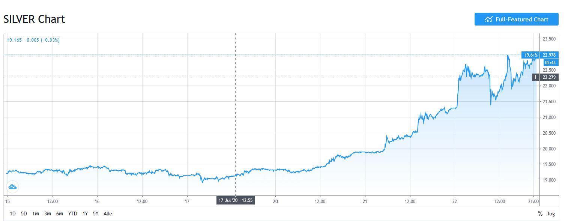The width and height of the screenshot is (571, 221).
Task: Toggle the percent scale mode
Action: pos(540,213)
